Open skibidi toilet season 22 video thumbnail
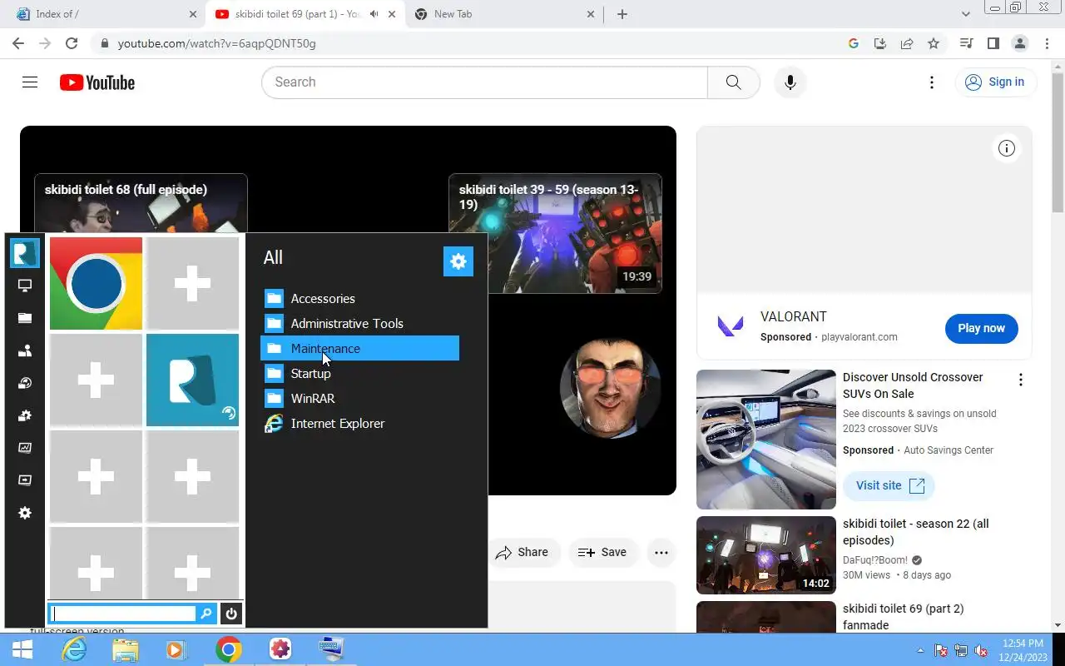The image size is (1065, 666). 766,555
